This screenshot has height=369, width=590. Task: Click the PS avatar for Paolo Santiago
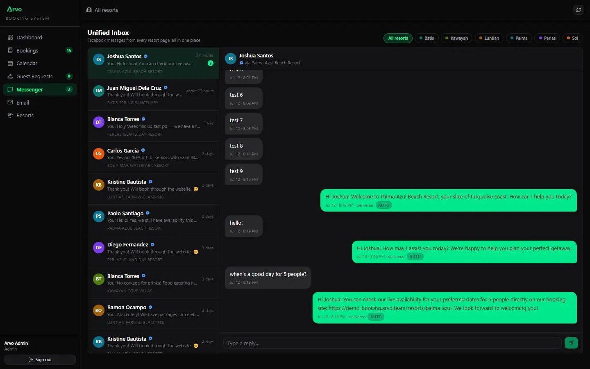click(x=98, y=216)
